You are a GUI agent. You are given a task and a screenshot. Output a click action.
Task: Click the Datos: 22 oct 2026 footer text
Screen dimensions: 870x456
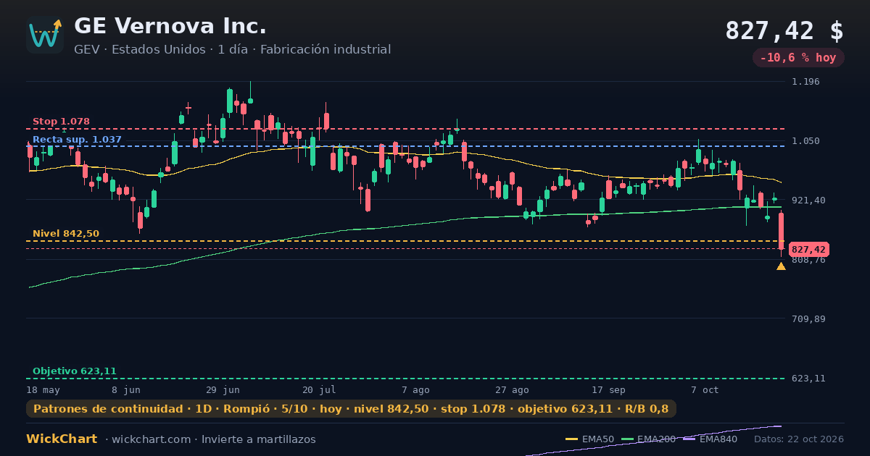pyautogui.click(x=799, y=439)
